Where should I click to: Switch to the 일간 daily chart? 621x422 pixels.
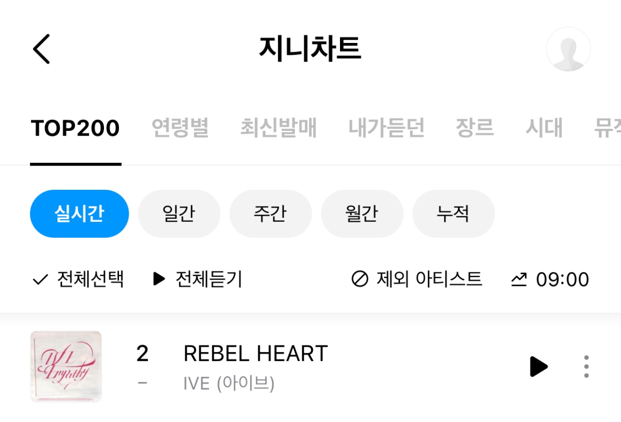(179, 214)
